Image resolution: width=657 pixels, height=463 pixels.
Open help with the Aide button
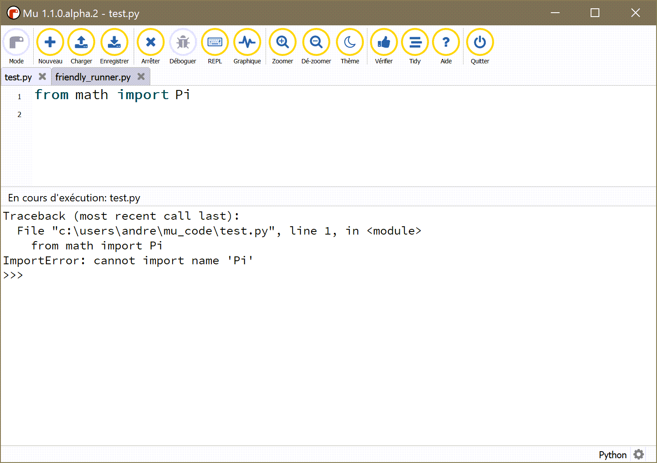click(446, 47)
